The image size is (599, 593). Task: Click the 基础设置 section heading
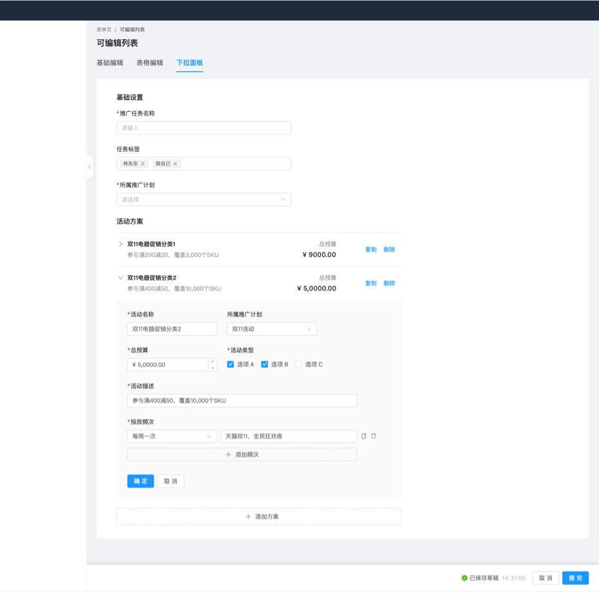[130, 98]
